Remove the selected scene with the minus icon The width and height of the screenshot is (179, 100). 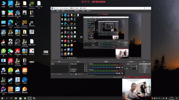(x=55, y=74)
